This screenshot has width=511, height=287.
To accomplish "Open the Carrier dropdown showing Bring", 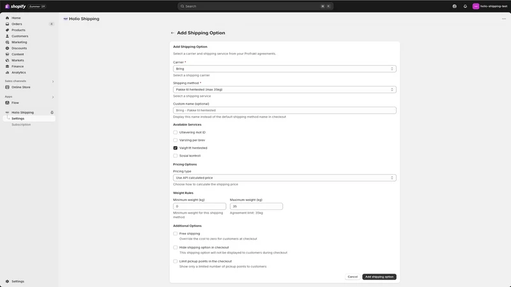I will click(284, 69).
